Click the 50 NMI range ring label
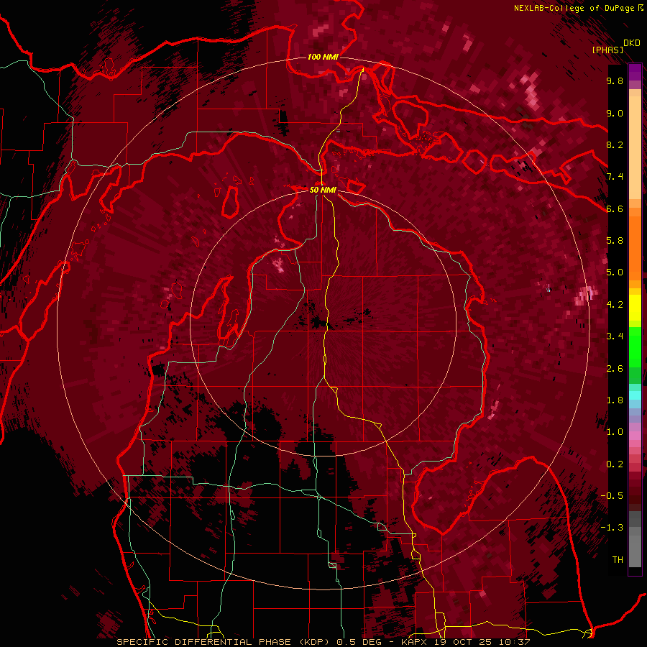This screenshot has height=647, width=647. 323,191
